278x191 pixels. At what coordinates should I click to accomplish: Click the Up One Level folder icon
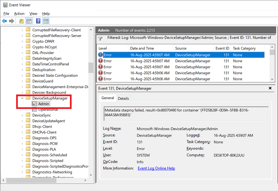click(x=22, y=21)
